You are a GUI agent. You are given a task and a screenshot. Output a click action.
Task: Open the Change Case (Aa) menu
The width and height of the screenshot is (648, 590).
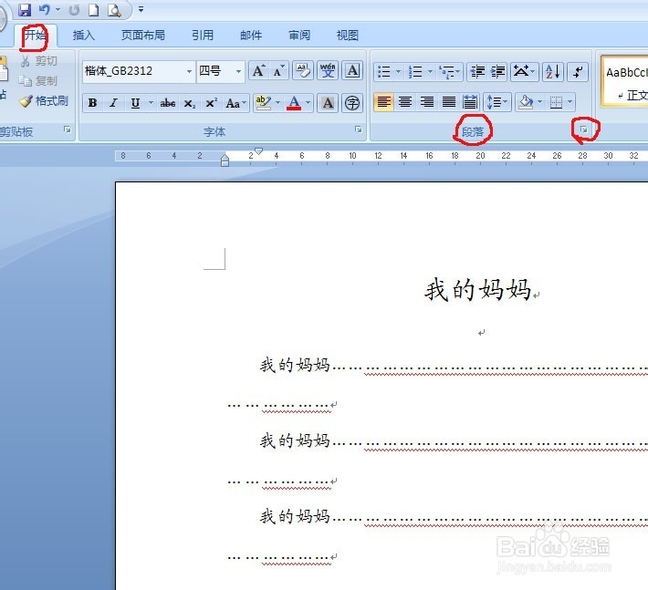coord(235,103)
